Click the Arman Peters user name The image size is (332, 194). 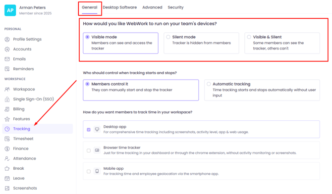coord(32,7)
